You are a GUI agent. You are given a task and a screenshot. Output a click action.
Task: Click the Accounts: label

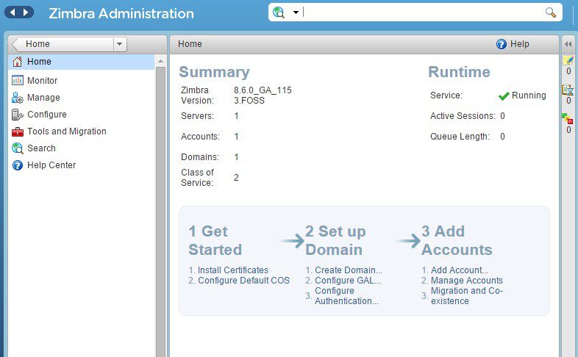click(200, 137)
